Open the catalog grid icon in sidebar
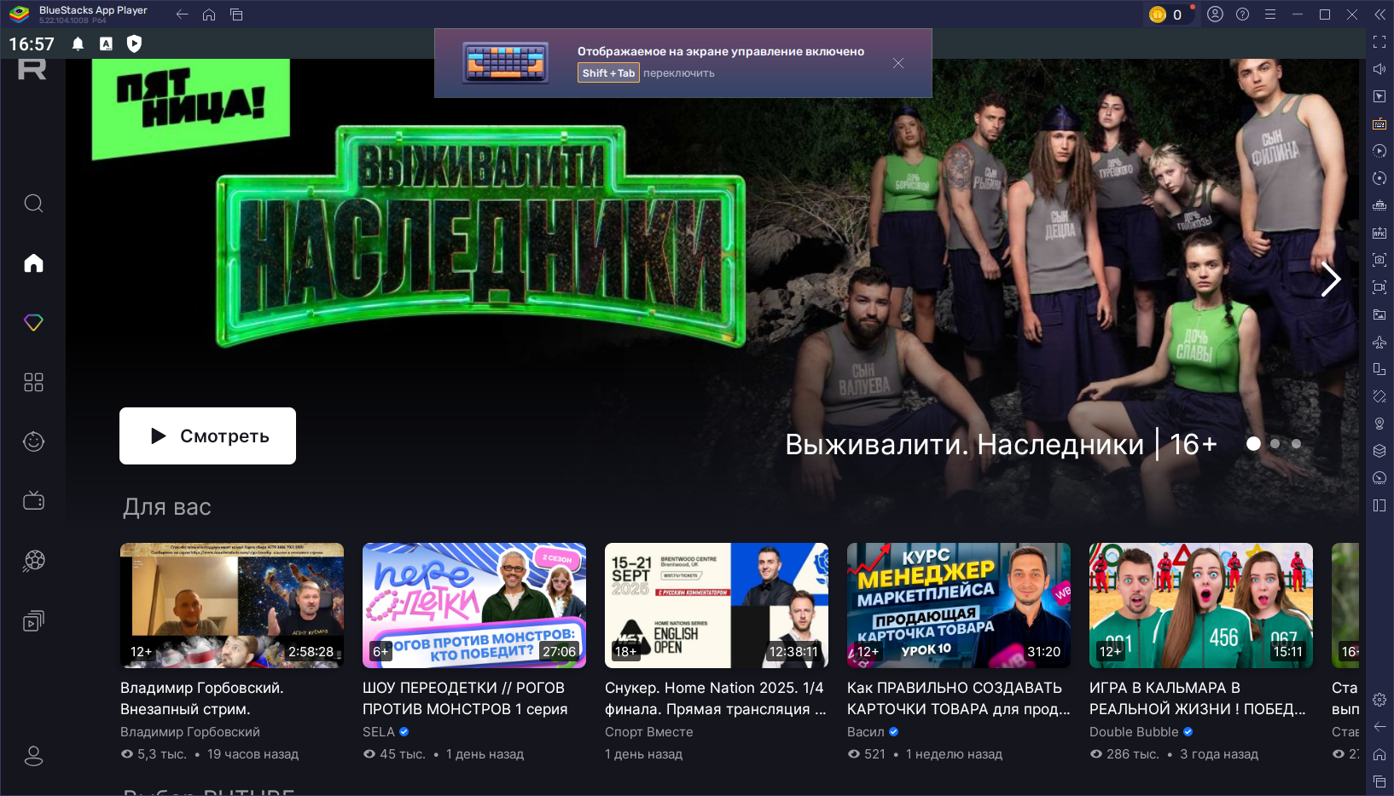This screenshot has width=1394, height=796. (33, 382)
